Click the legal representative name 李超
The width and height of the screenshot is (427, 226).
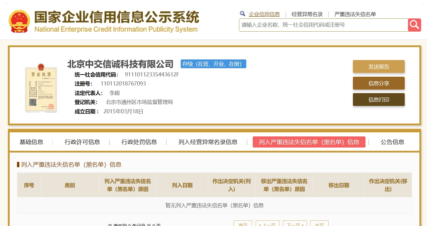coord(115,93)
